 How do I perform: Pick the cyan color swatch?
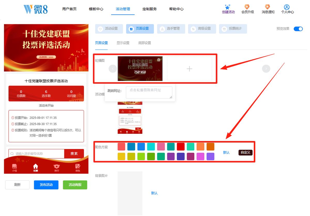point(151,147)
